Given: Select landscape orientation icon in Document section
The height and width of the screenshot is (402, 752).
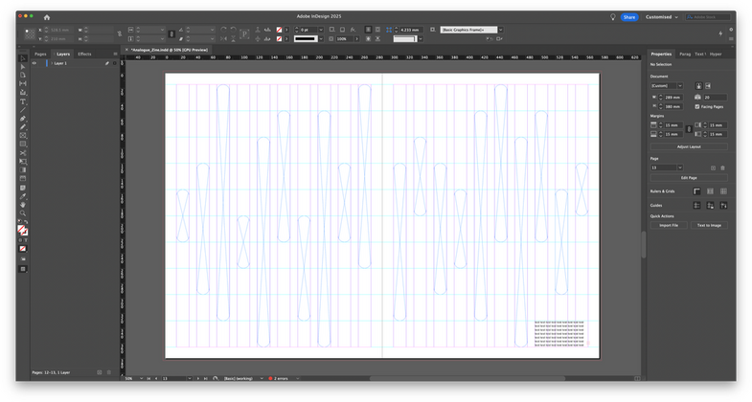Looking at the screenshot, I should click(x=710, y=86).
